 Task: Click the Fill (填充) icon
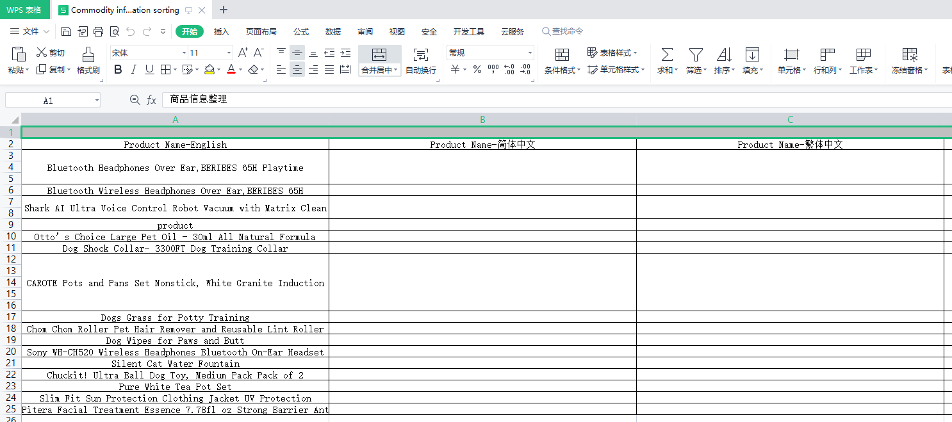753,54
